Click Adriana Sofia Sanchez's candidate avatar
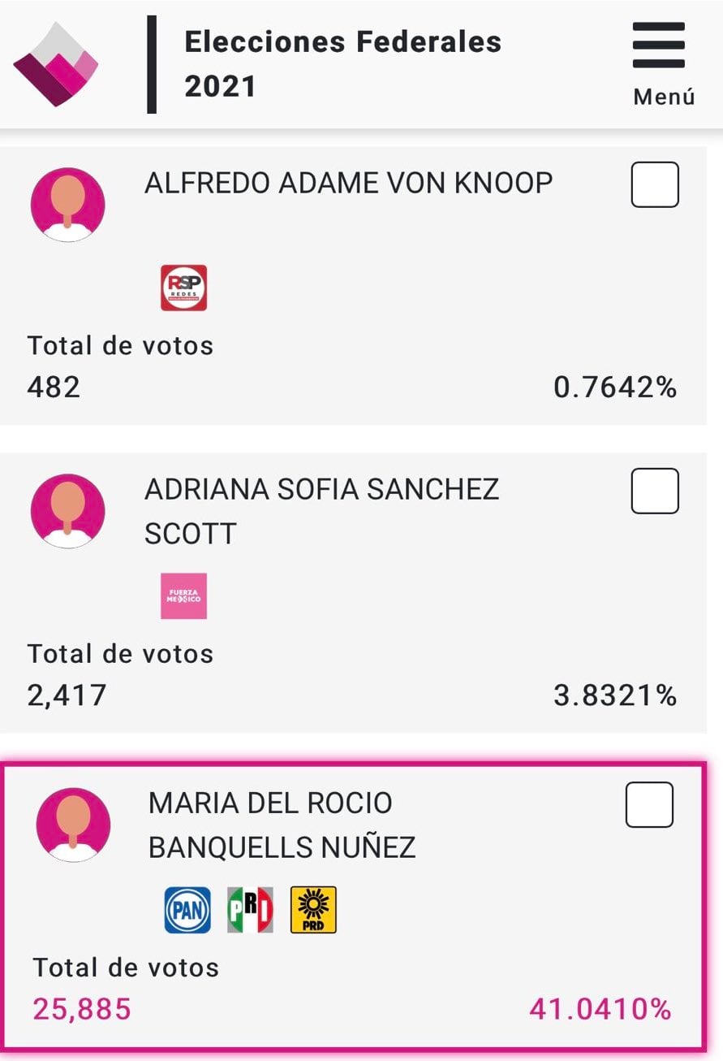723x1061 pixels. tap(67, 511)
